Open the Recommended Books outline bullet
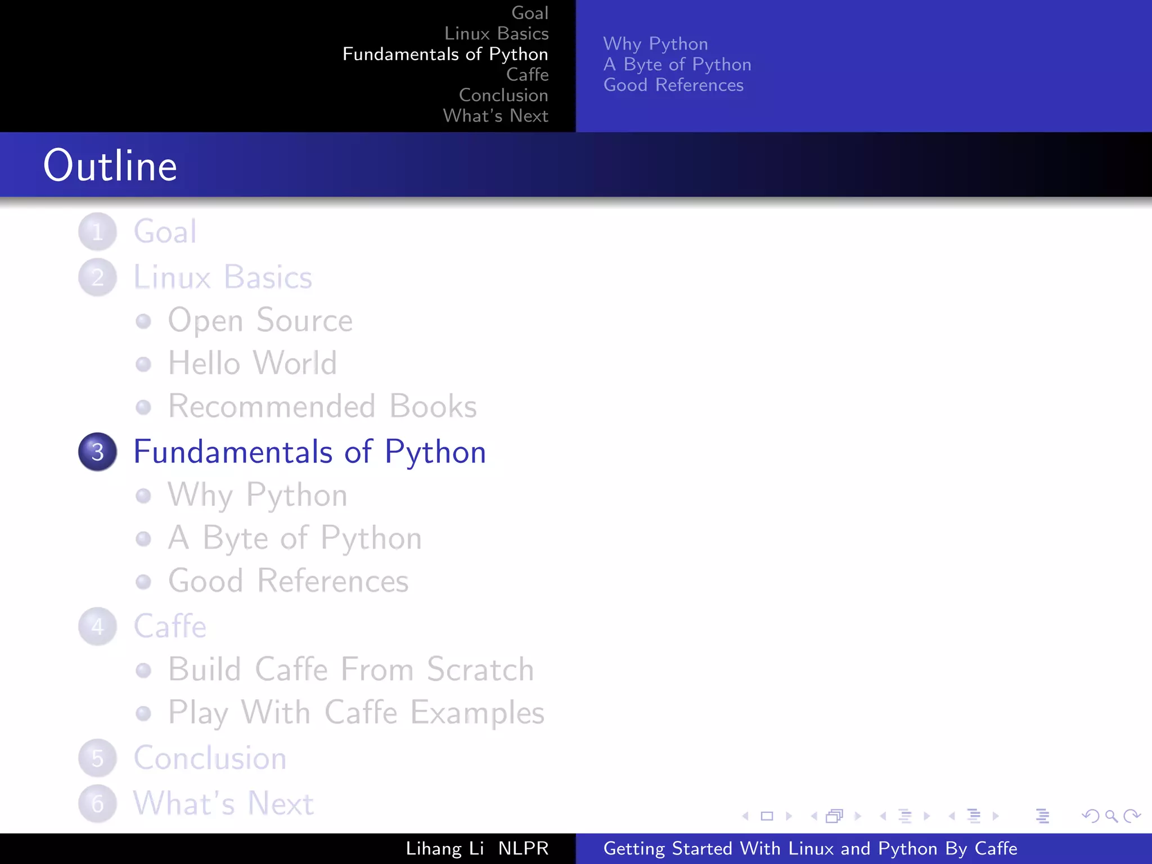Viewport: 1152px width, 864px height. pyautogui.click(x=323, y=406)
